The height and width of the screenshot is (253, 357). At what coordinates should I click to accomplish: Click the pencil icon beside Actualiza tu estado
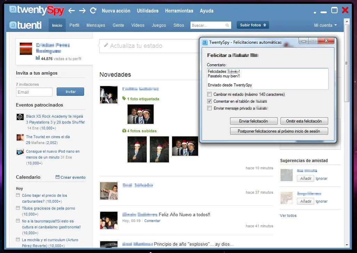click(x=106, y=45)
